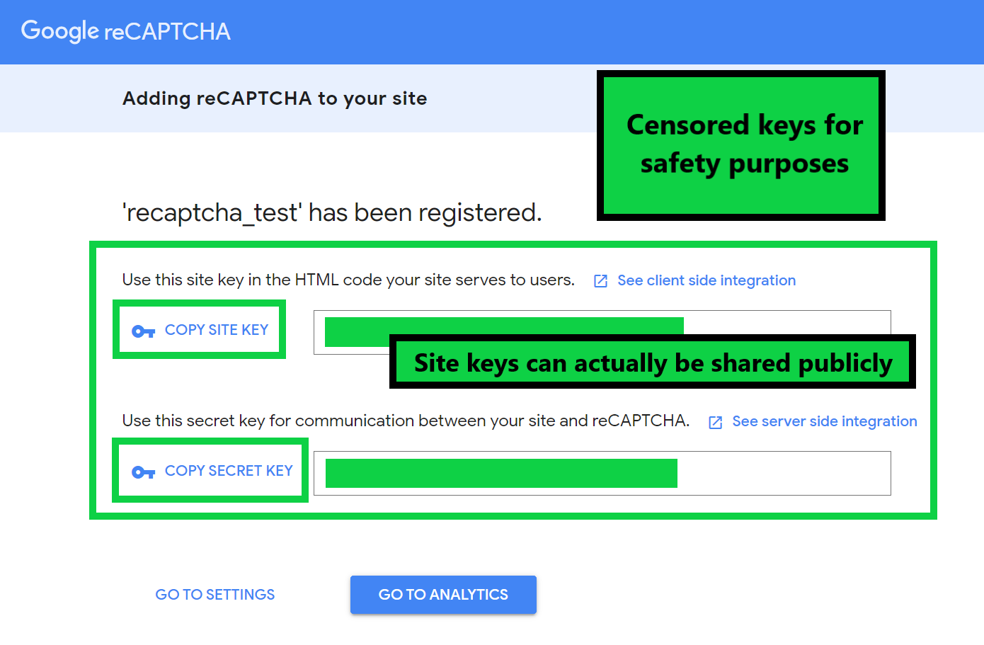Click the 'Use this secret key' instruction text
The image size is (984, 645).
point(406,421)
